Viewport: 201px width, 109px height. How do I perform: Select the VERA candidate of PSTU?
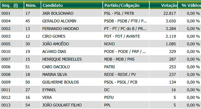coord(47,97)
